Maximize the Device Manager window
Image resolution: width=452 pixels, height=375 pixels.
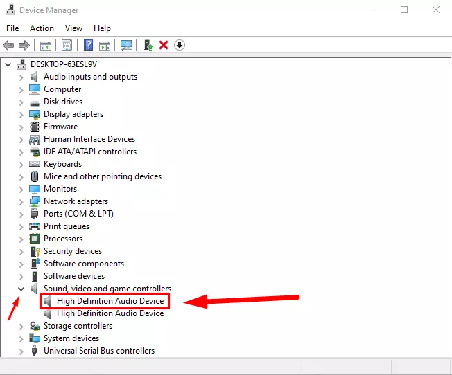404,10
